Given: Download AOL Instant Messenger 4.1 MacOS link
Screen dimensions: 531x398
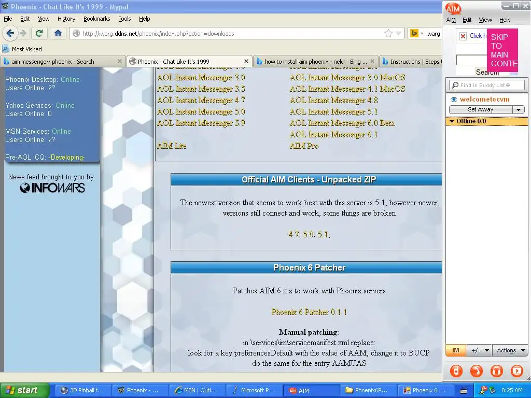Looking at the screenshot, I should 347,89.
